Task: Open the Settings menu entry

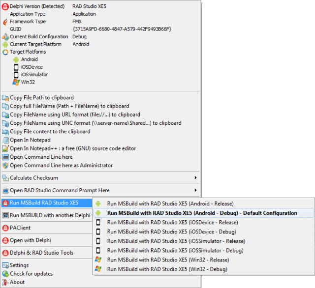Action: [47, 265]
